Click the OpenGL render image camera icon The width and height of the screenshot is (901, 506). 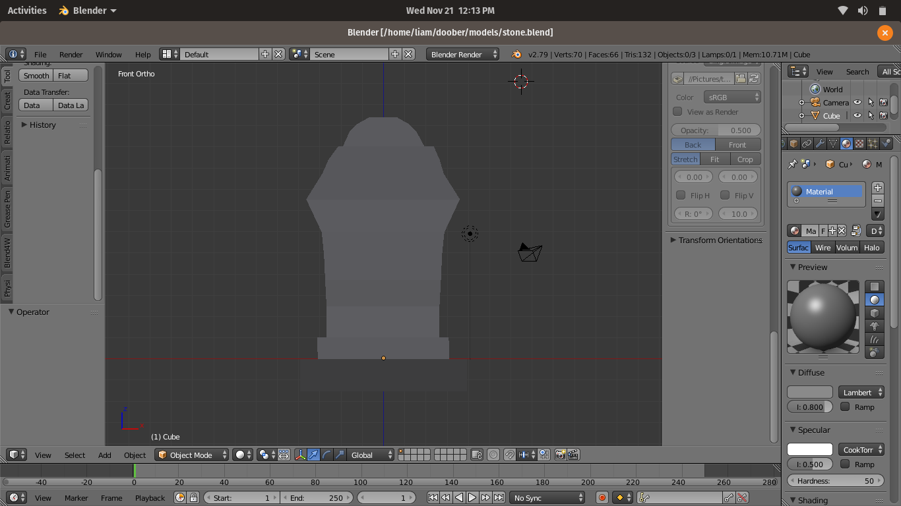tap(560, 455)
